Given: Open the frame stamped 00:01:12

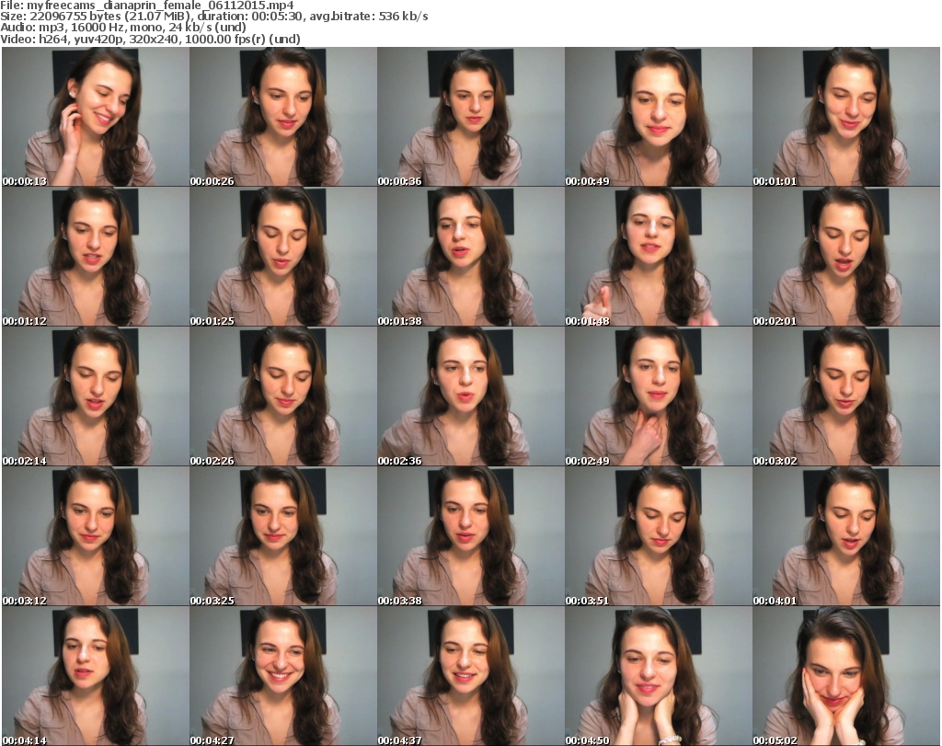Looking at the screenshot, I should pos(96,257).
